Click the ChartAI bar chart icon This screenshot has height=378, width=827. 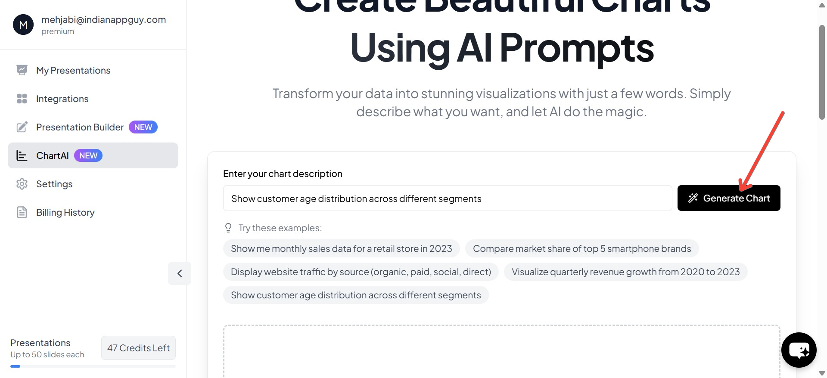22,155
